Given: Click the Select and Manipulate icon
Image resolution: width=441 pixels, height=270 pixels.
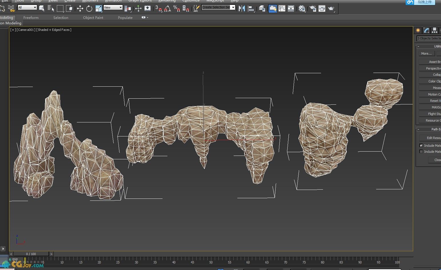Looking at the screenshot, I should [x=139, y=8].
